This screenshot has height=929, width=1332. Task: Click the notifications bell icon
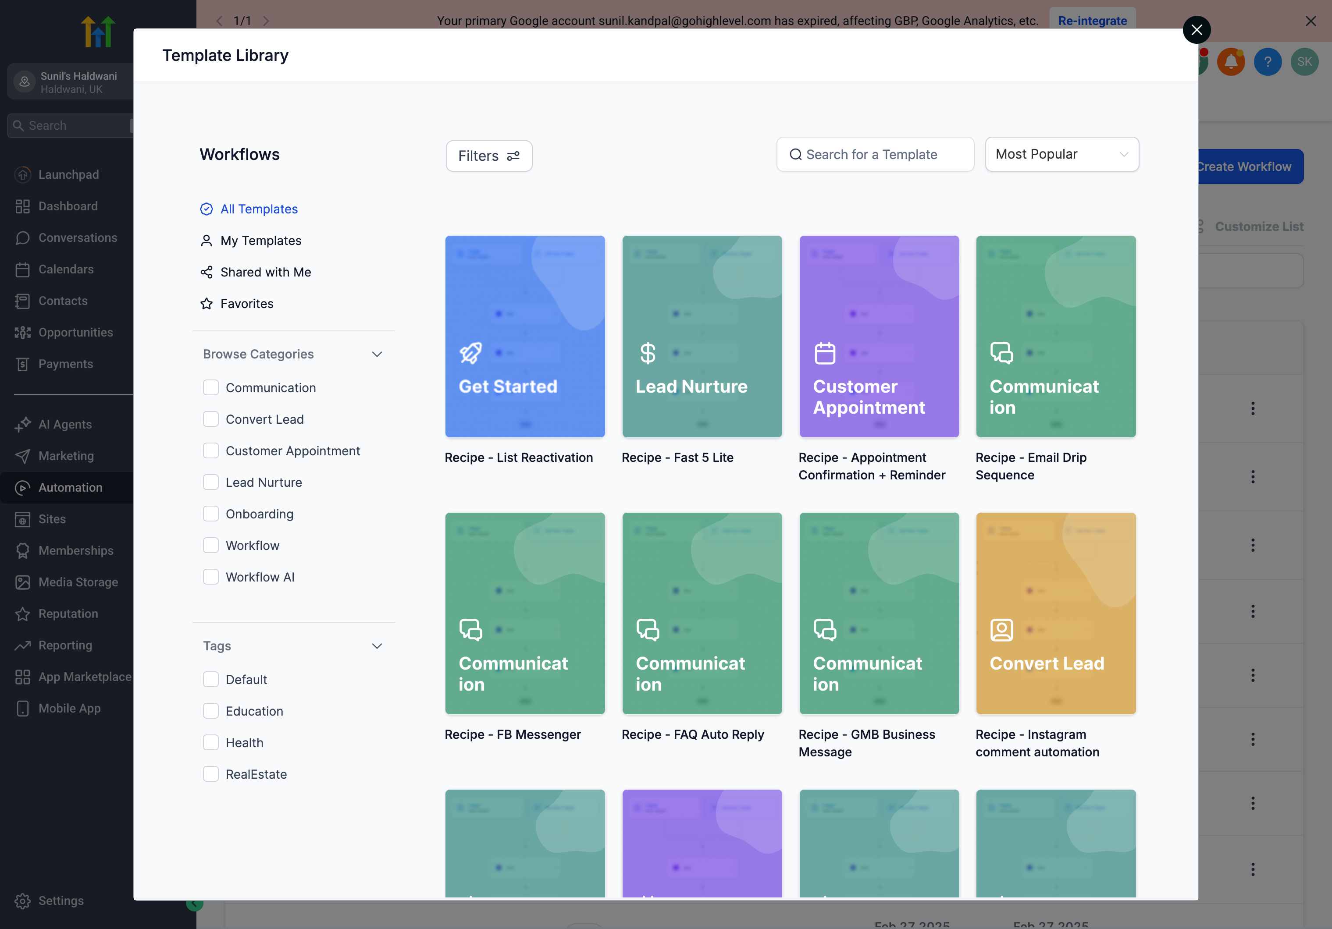[1231, 62]
